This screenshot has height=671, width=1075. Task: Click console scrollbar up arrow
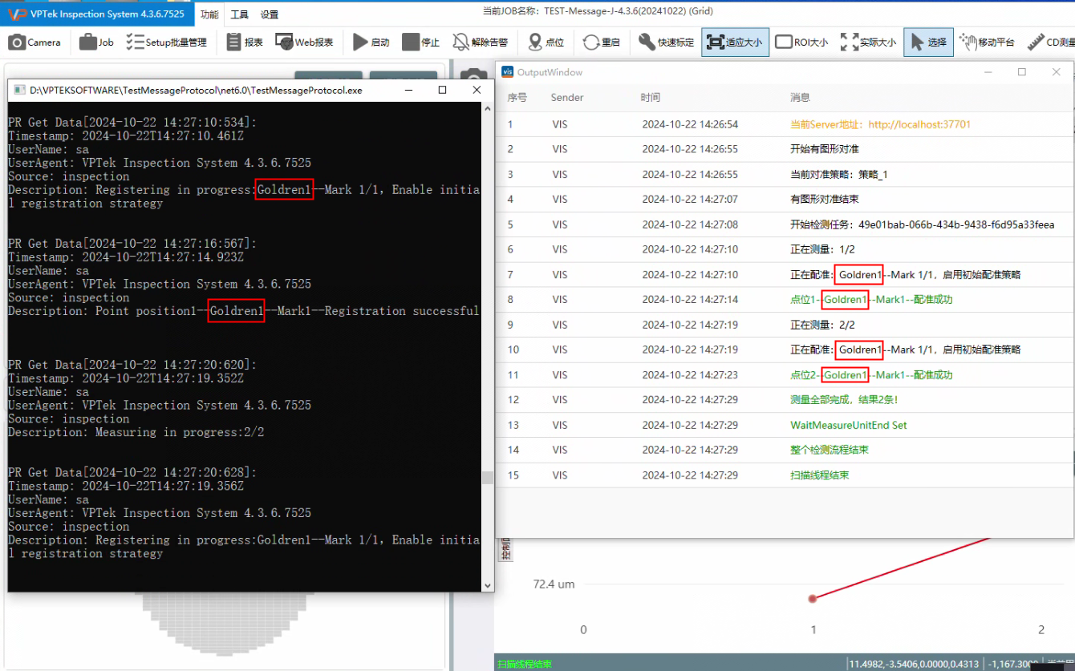(x=487, y=107)
